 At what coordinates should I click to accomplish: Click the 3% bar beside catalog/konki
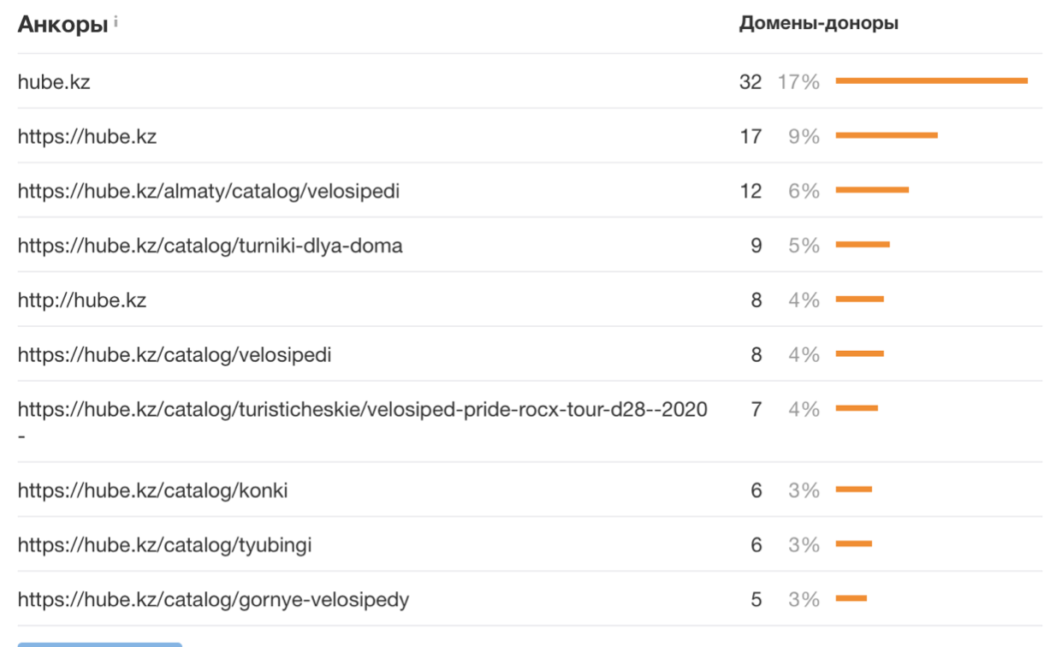pos(856,488)
